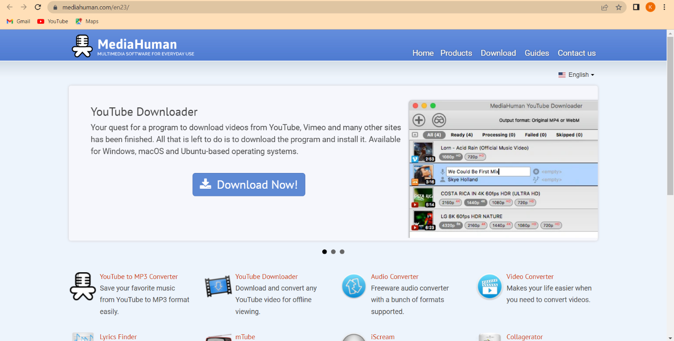The width and height of the screenshot is (674, 341).
Task: Click the Video Converter clapperboard icon
Action: [x=489, y=286]
